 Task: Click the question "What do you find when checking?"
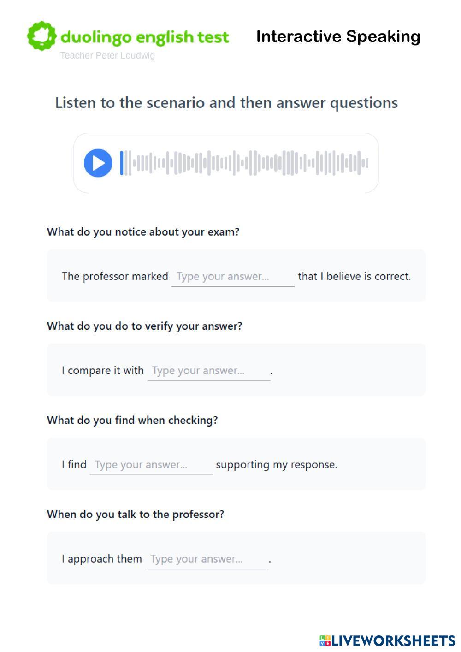132,420
